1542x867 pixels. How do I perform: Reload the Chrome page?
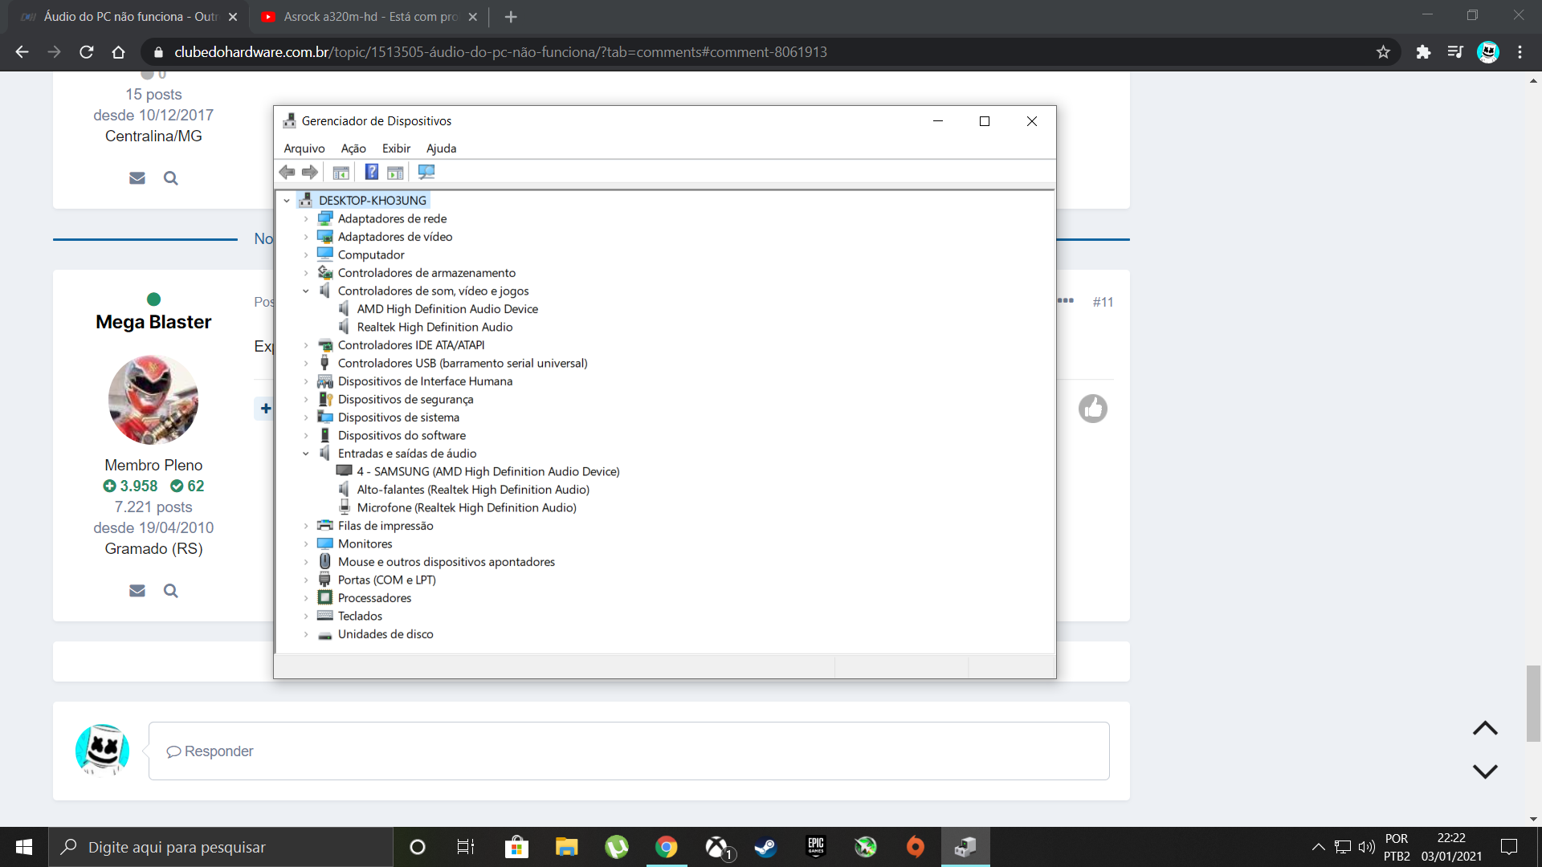[87, 52]
